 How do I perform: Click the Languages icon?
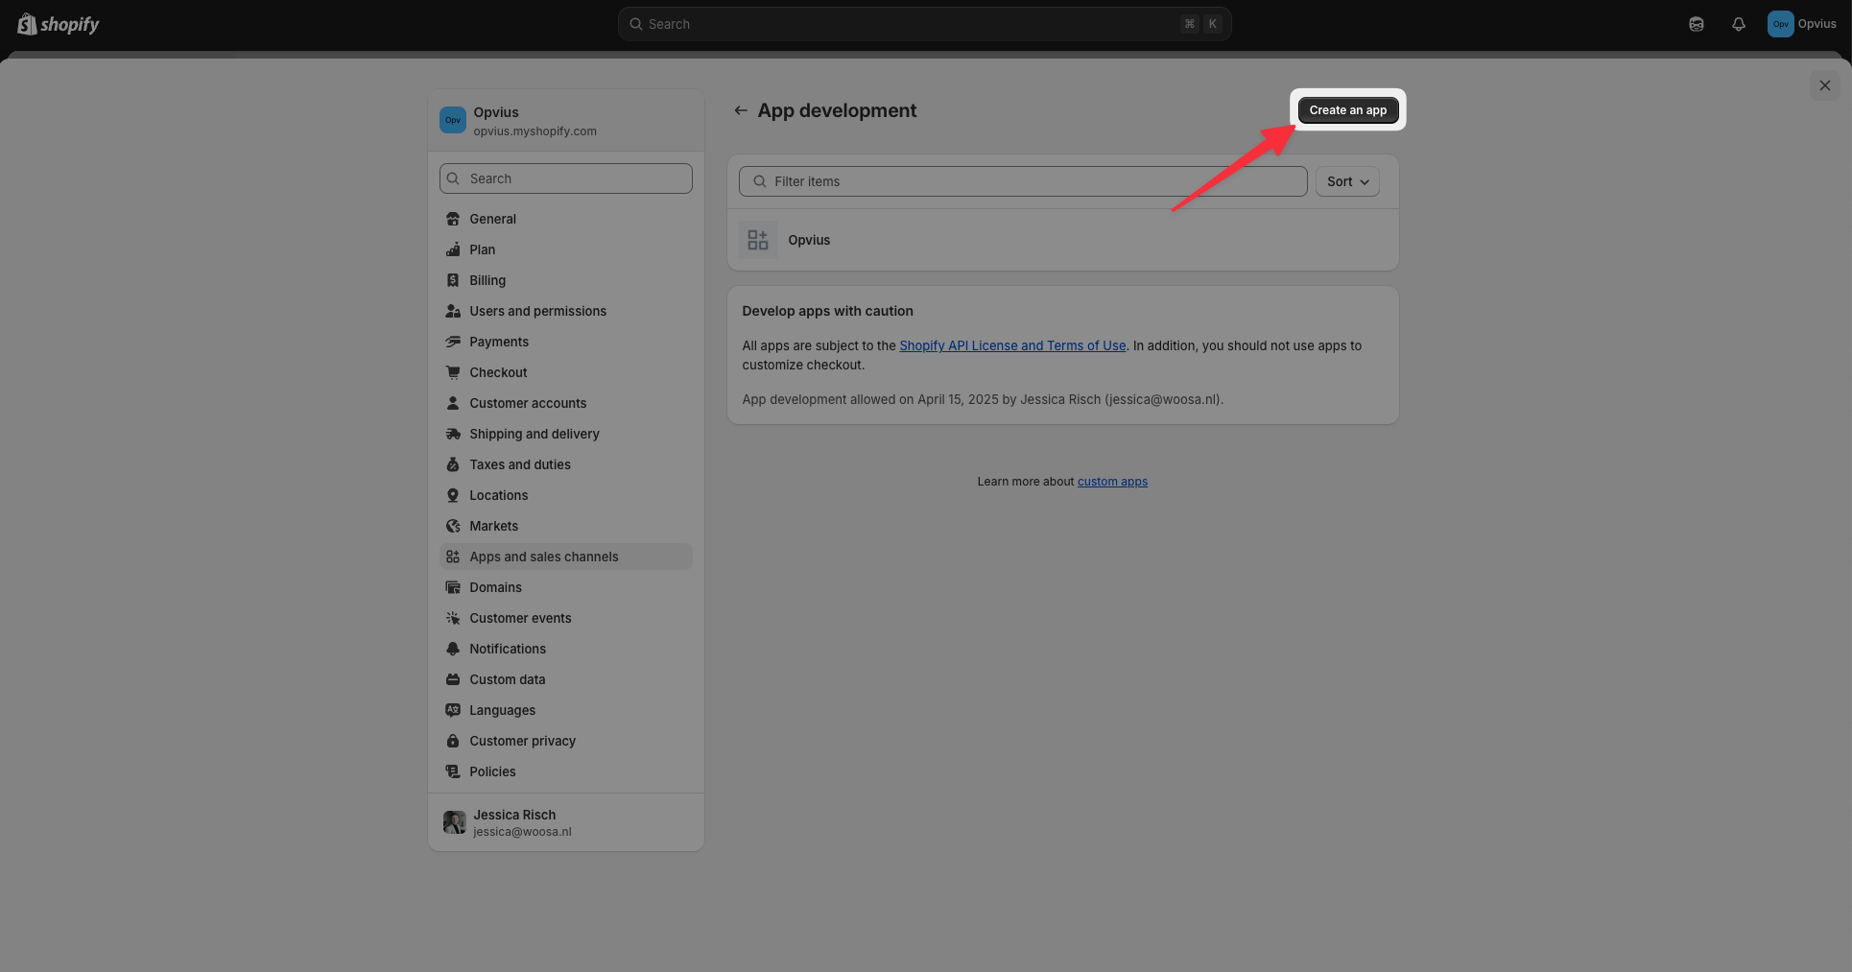click(x=453, y=710)
